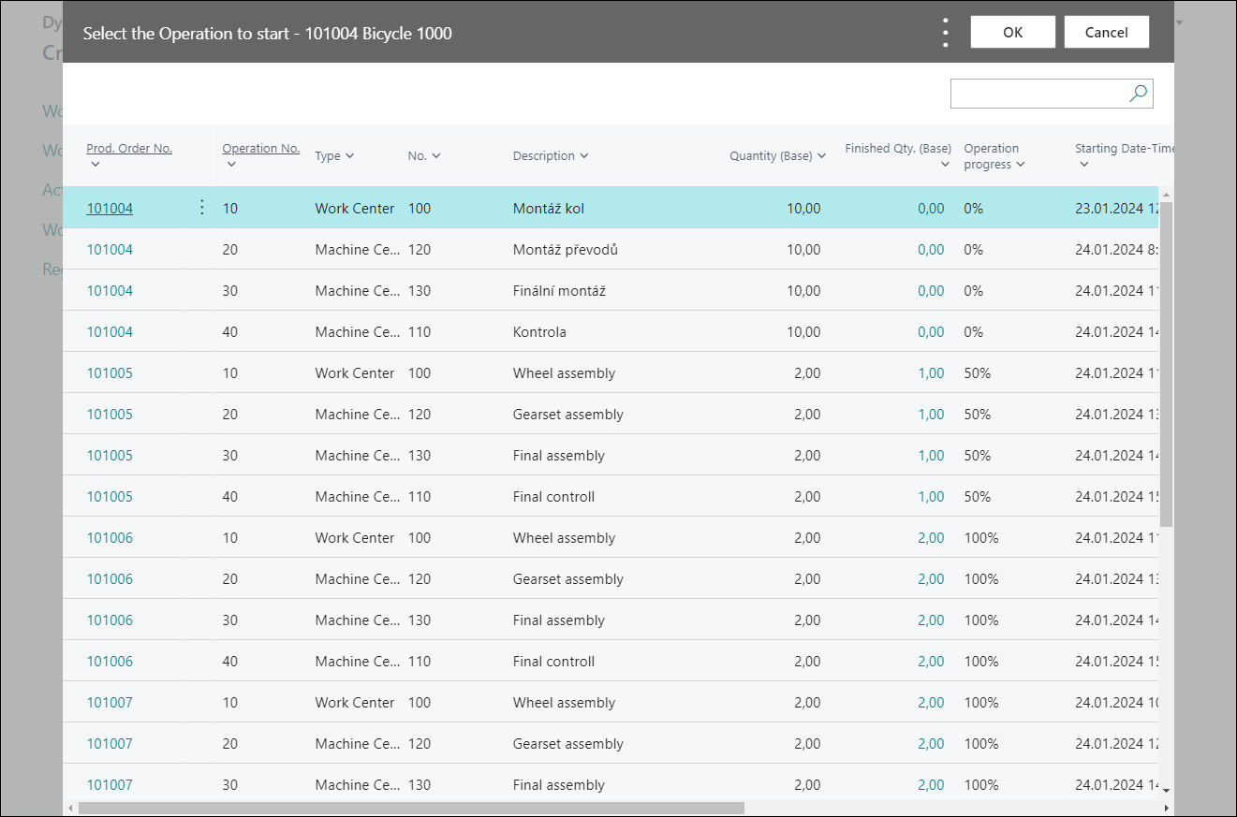Select the Kontrola operation row

[x=539, y=332]
